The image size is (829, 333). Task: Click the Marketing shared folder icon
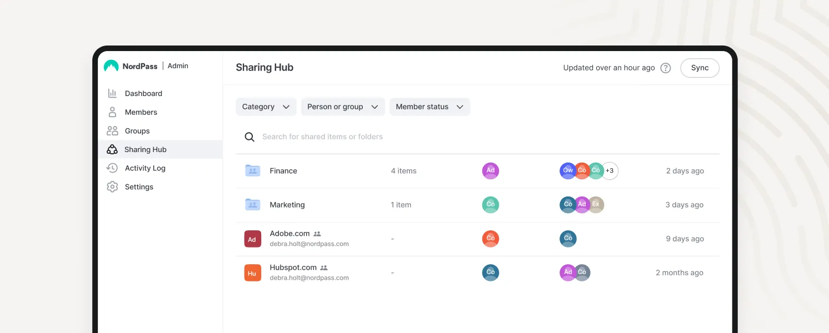click(253, 205)
